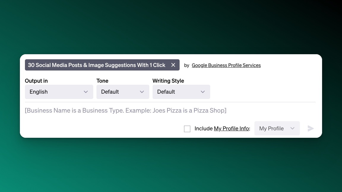Click the chevron on the English language selector

point(86,92)
